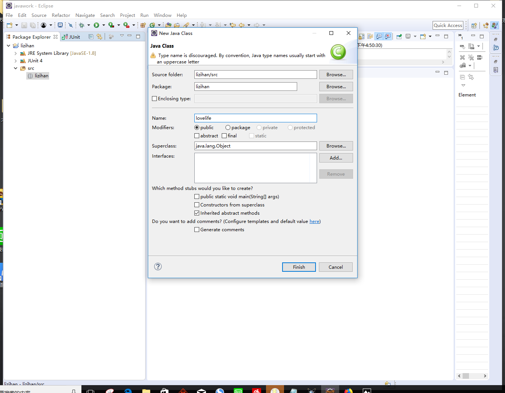This screenshot has height=393, width=505.
Task: Click the Package input field
Action: point(246,87)
